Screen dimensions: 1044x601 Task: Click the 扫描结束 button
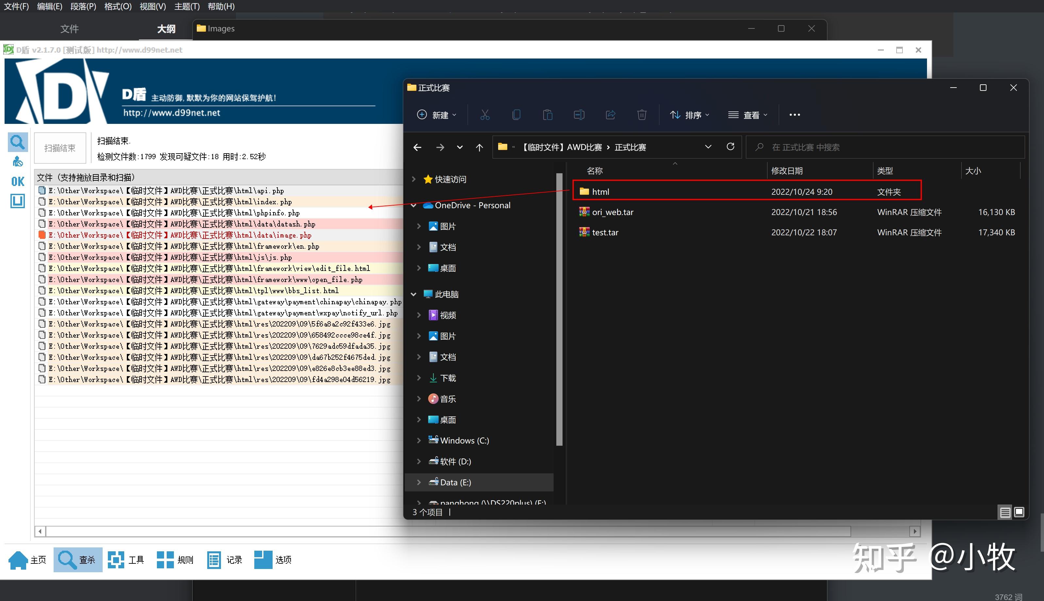coord(60,148)
